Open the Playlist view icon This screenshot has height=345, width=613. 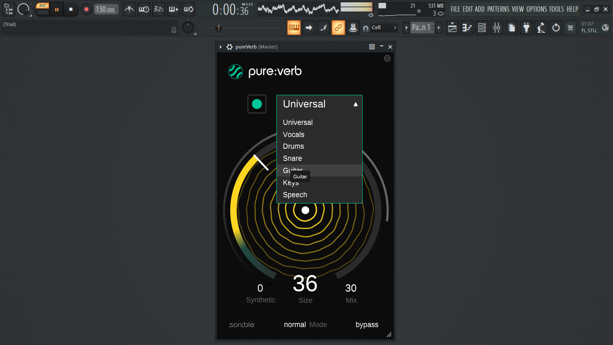pos(452,27)
